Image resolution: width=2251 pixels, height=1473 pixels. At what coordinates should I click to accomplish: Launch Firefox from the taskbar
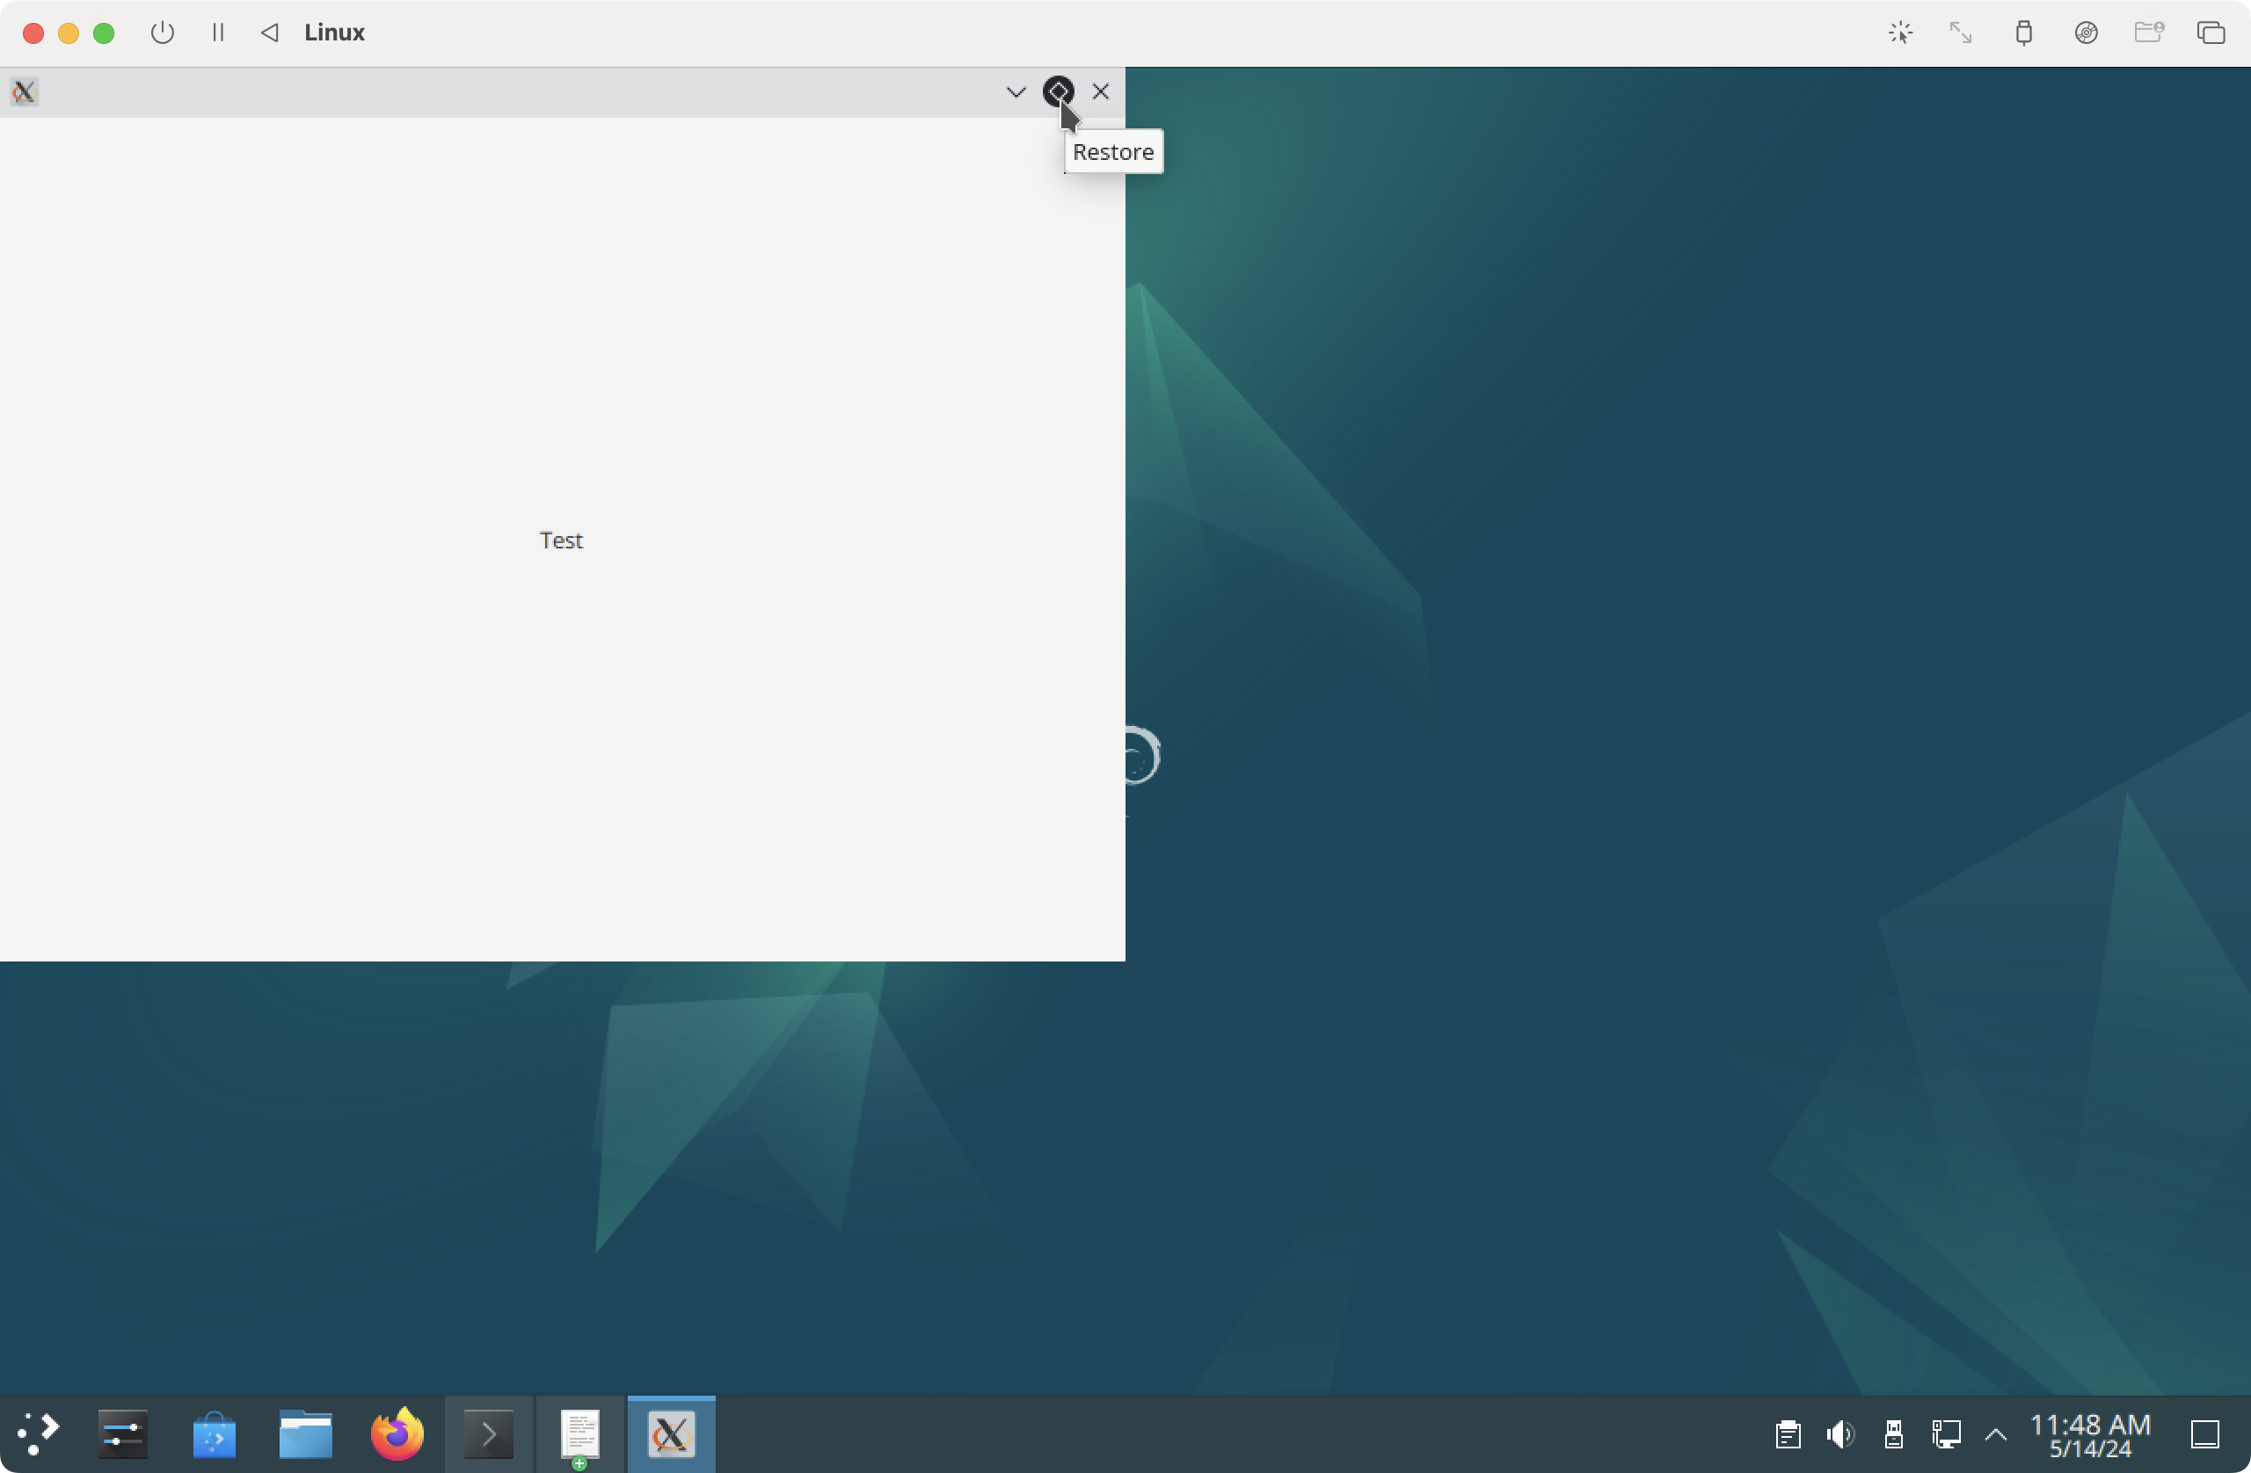point(397,1434)
